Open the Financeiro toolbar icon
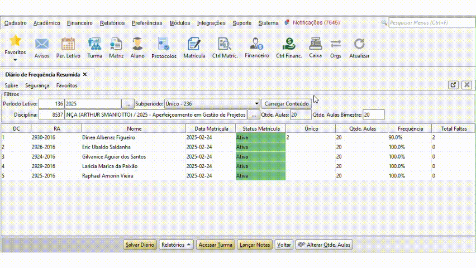The image size is (476, 268). [256, 44]
